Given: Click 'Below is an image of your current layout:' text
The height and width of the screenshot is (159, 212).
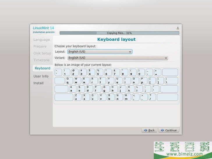Looking at the screenshot, I should (x=83, y=65).
